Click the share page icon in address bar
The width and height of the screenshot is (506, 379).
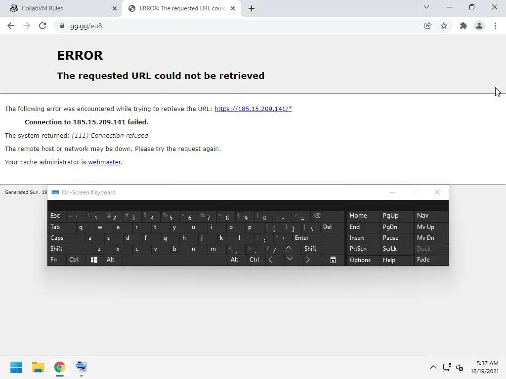click(x=427, y=26)
